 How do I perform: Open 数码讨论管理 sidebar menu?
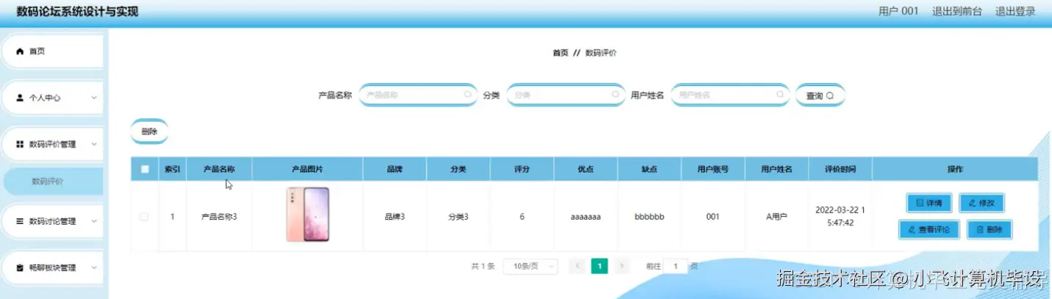coord(51,221)
